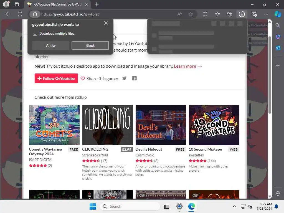Block the multiple file download request
This screenshot has height=213, width=284.
pyautogui.click(x=90, y=45)
